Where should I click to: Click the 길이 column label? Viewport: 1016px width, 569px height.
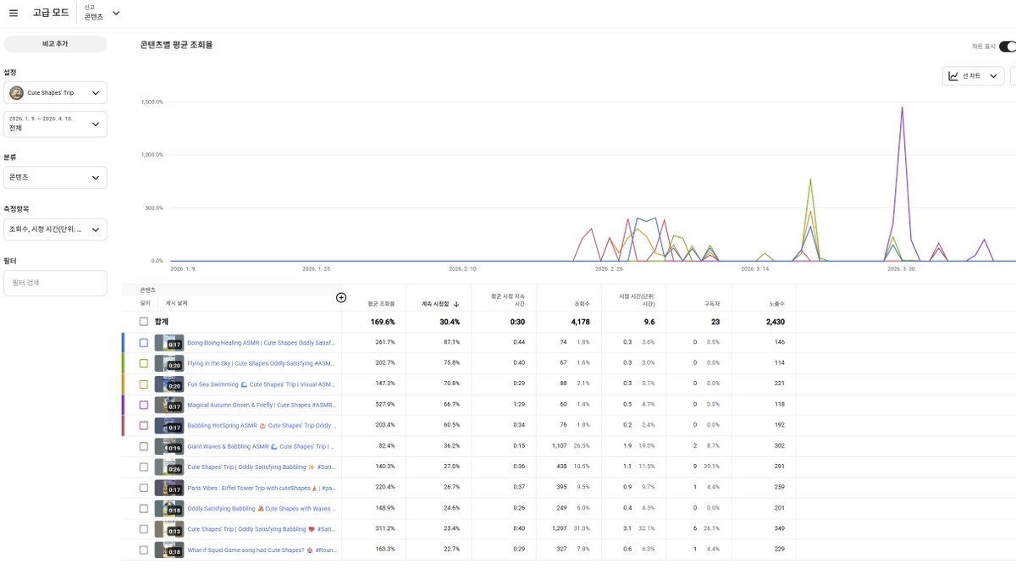(x=145, y=303)
